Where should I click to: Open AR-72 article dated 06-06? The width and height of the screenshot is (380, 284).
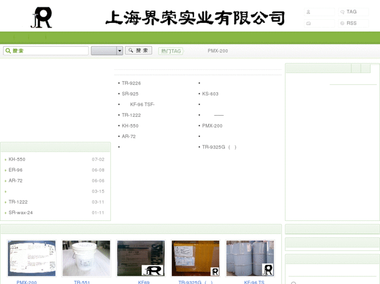coord(16,180)
